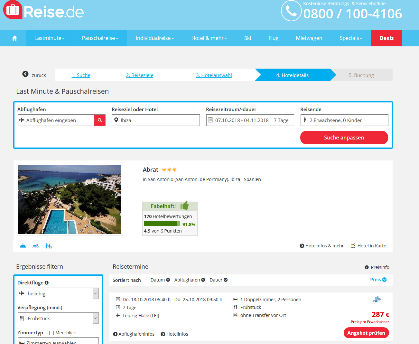Click the Direktflüge info icon

point(47,283)
